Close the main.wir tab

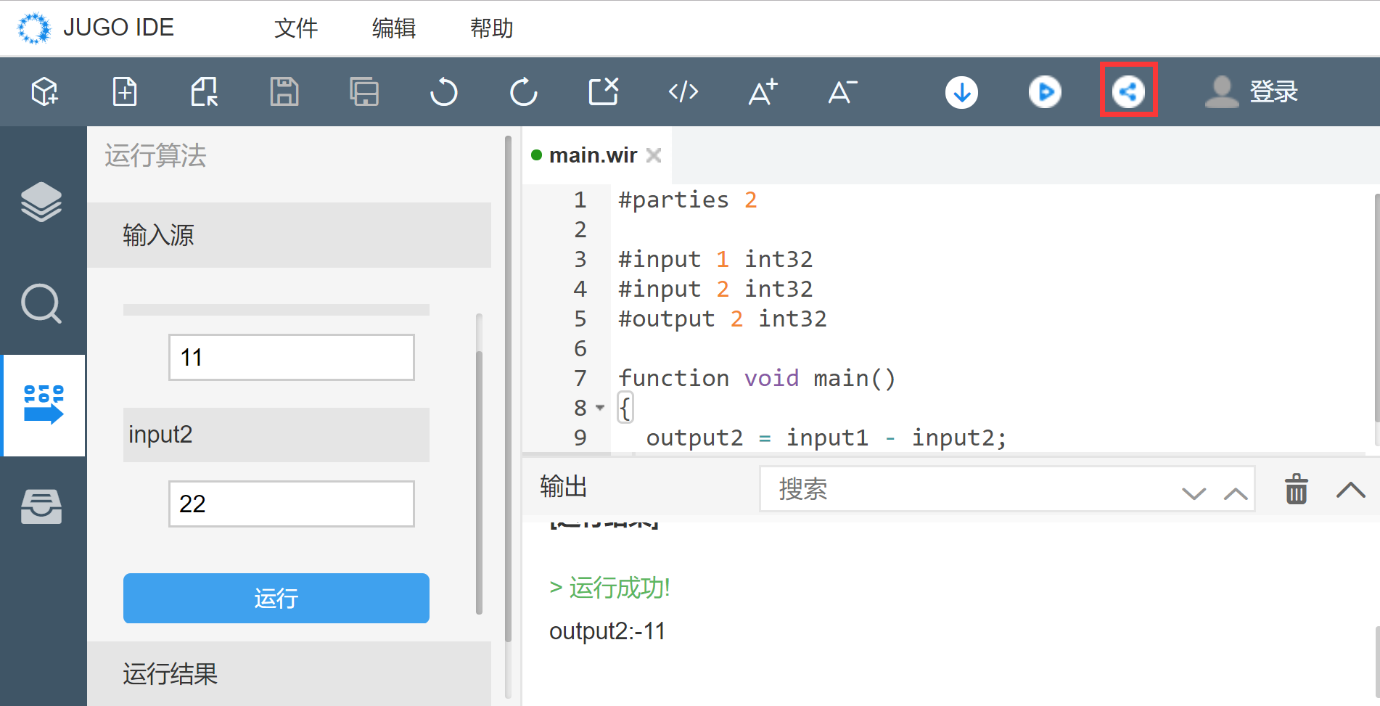pyautogui.click(x=654, y=155)
